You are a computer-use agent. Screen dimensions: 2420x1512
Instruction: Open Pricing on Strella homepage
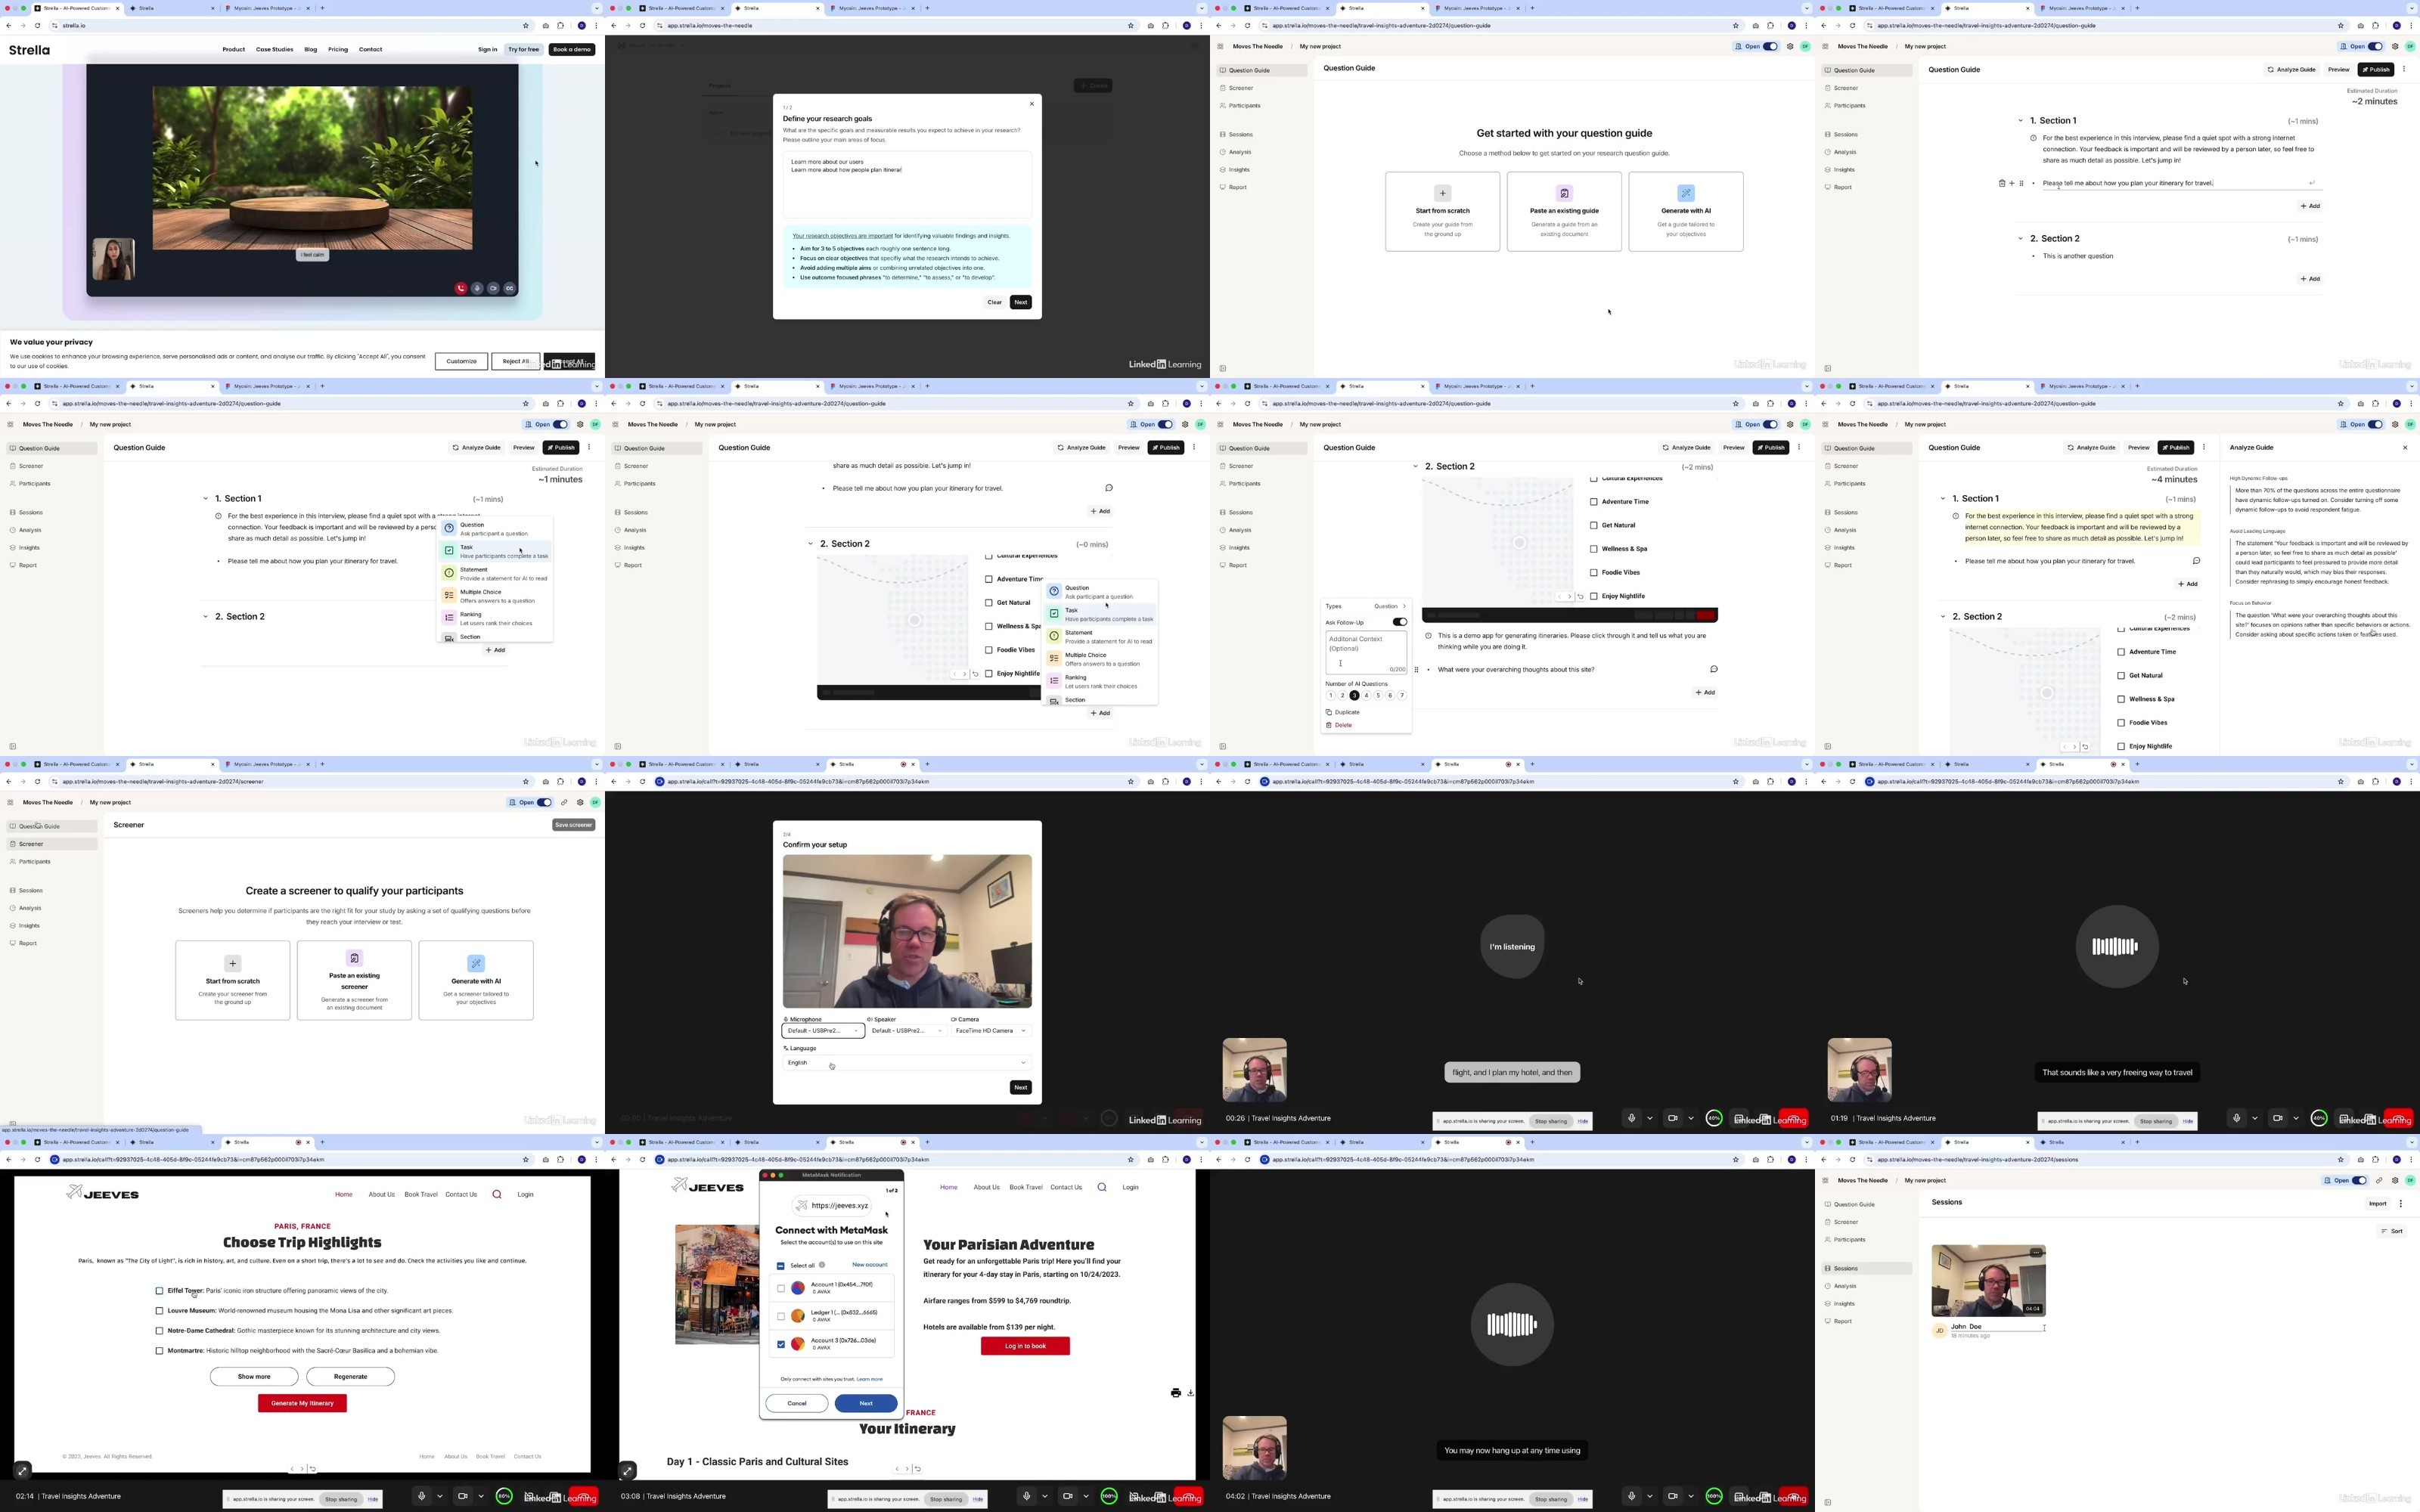pos(338,49)
